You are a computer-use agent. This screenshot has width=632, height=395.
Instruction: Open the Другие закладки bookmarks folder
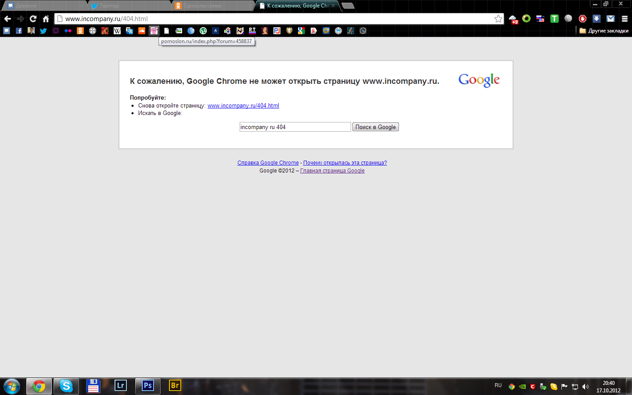(x=604, y=31)
